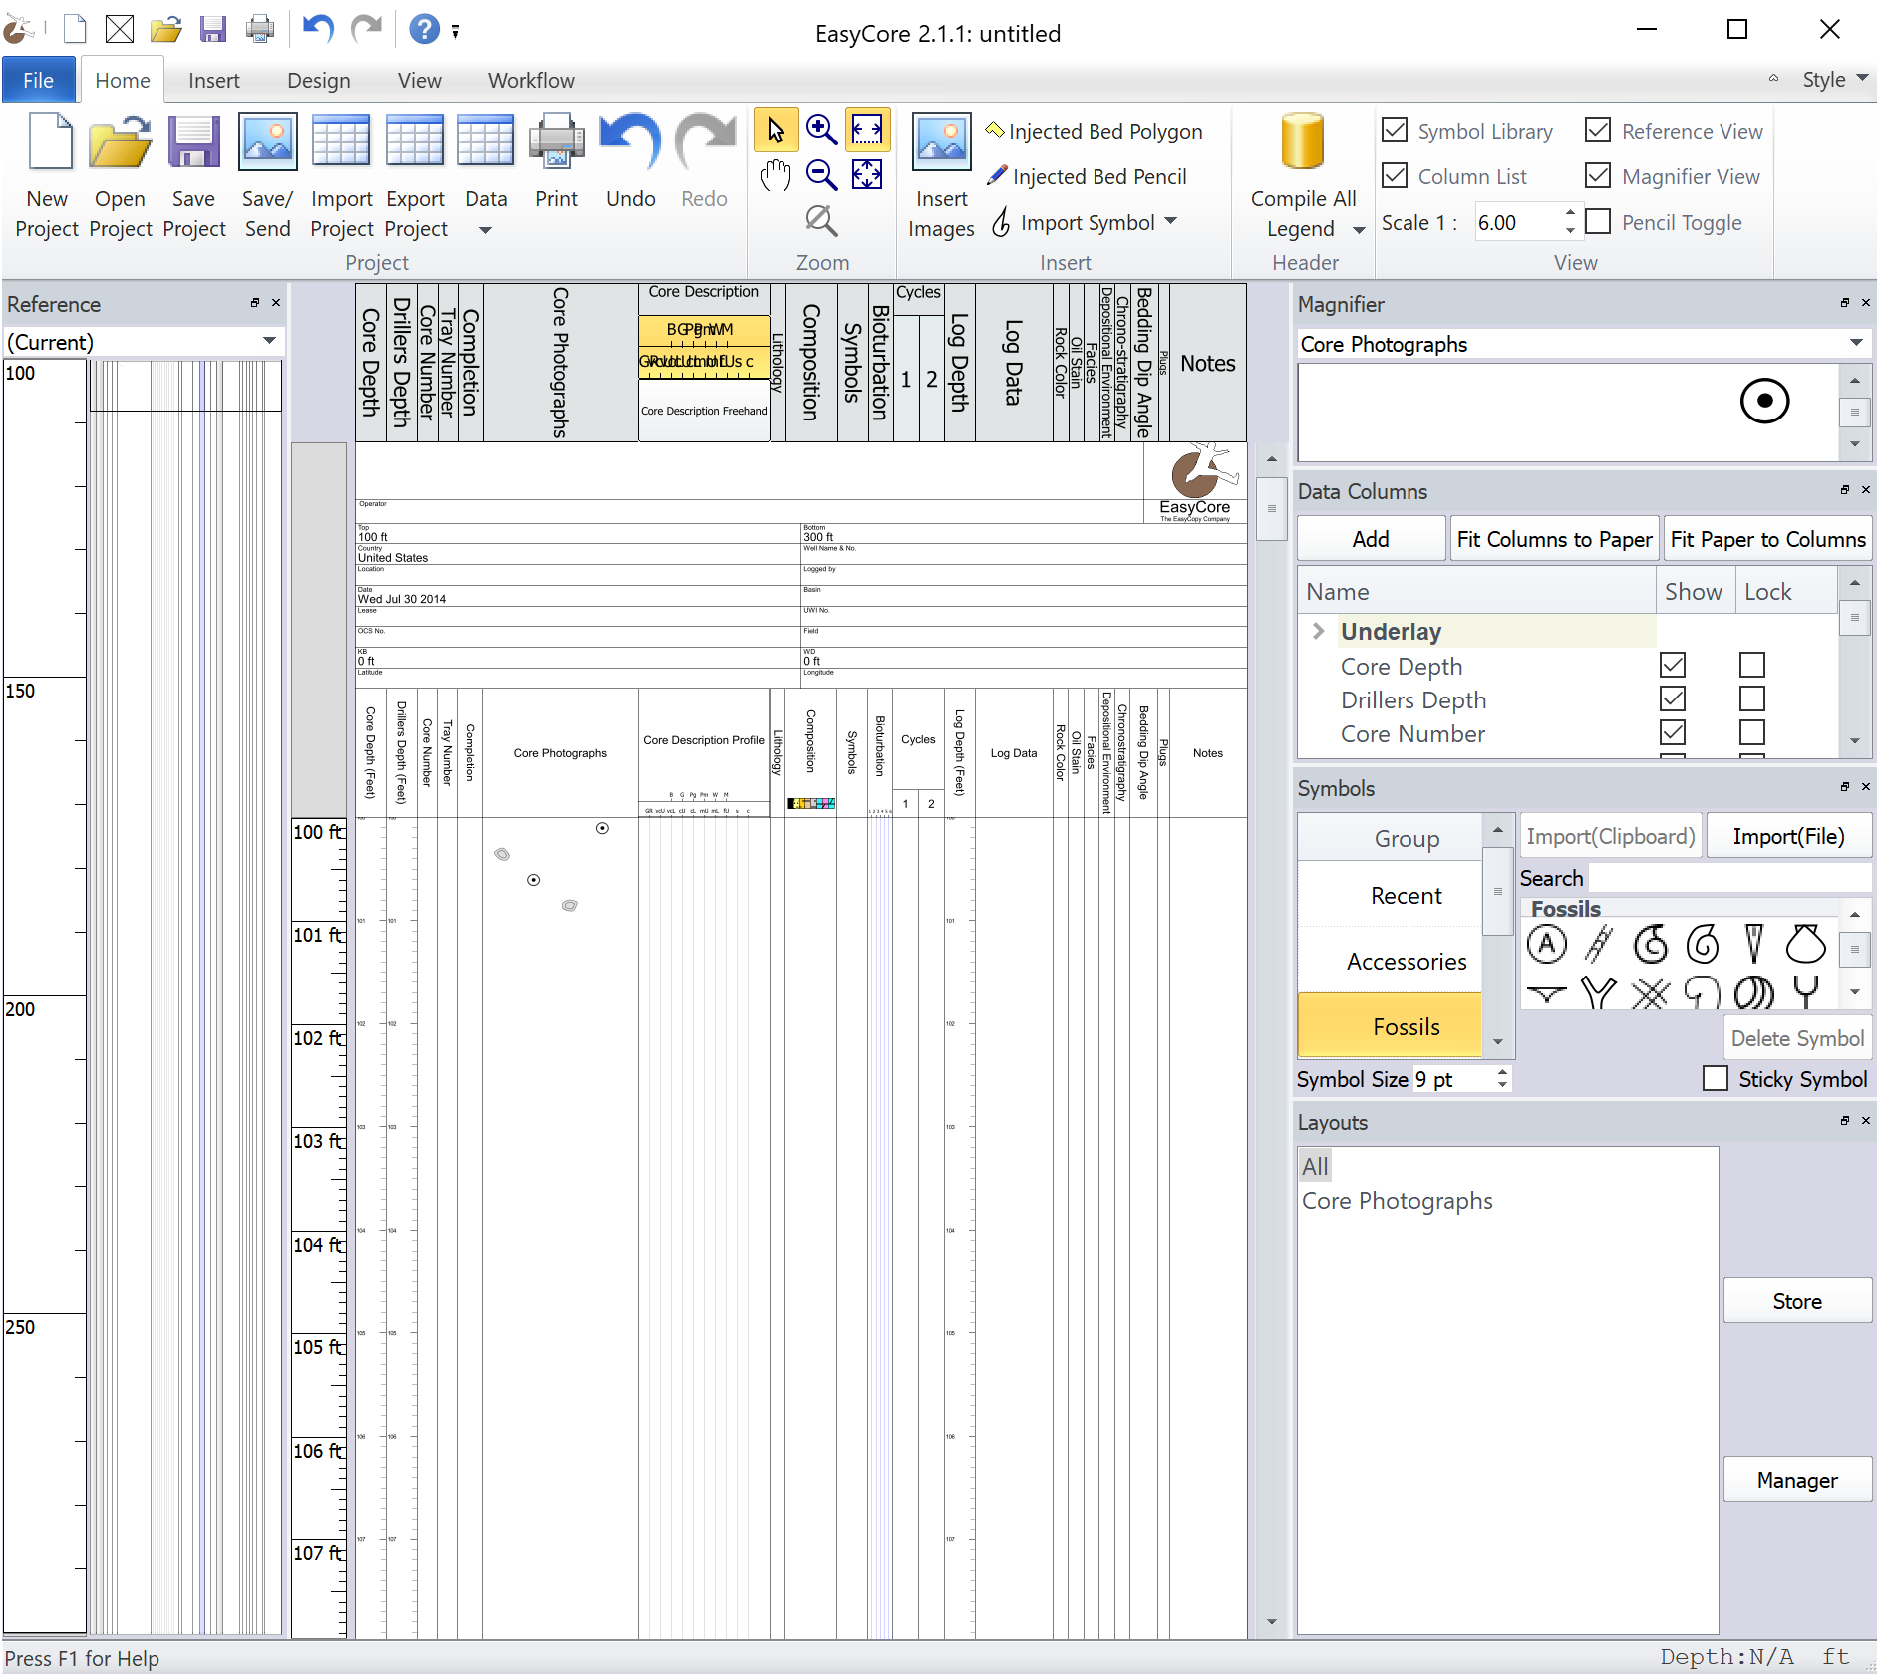Select the Pan hand tool
The height and width of the screenshot is (1676, 1879).
[x=775, y=176]
